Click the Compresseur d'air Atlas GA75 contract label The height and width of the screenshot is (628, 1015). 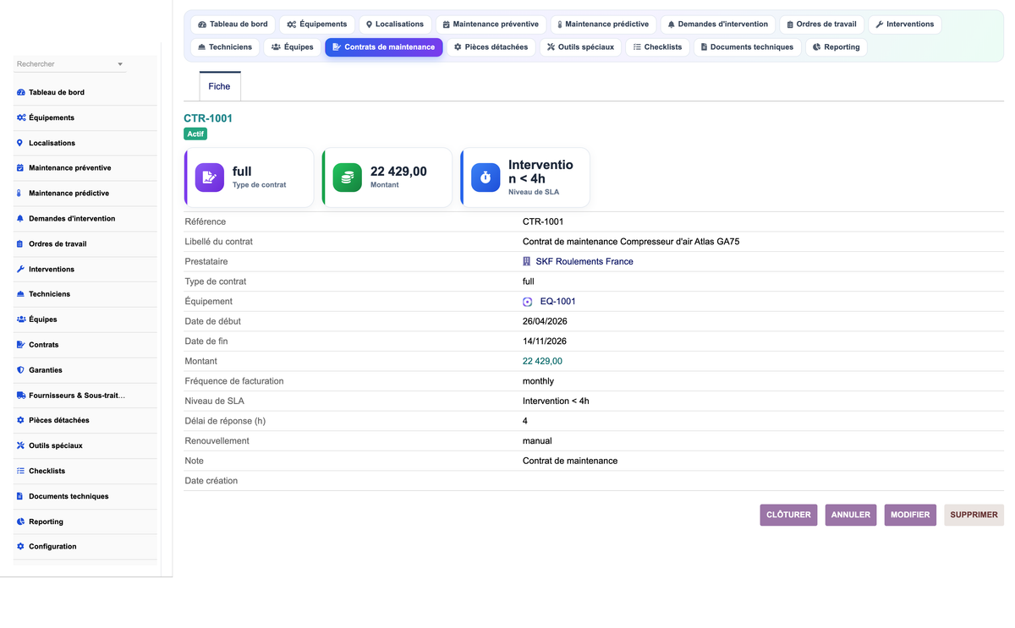[631, 242]
